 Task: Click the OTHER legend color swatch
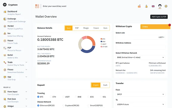tap(101, 47)
